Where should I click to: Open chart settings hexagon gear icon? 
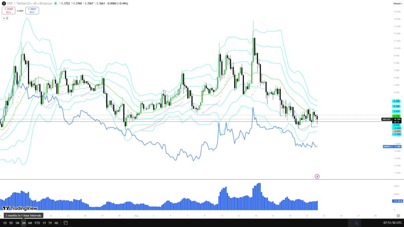click(398, 216)
